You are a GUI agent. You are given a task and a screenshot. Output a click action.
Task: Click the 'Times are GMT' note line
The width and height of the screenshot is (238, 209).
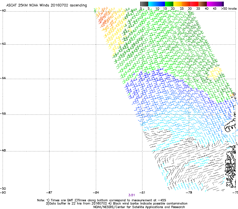click(x=102, y=200)
